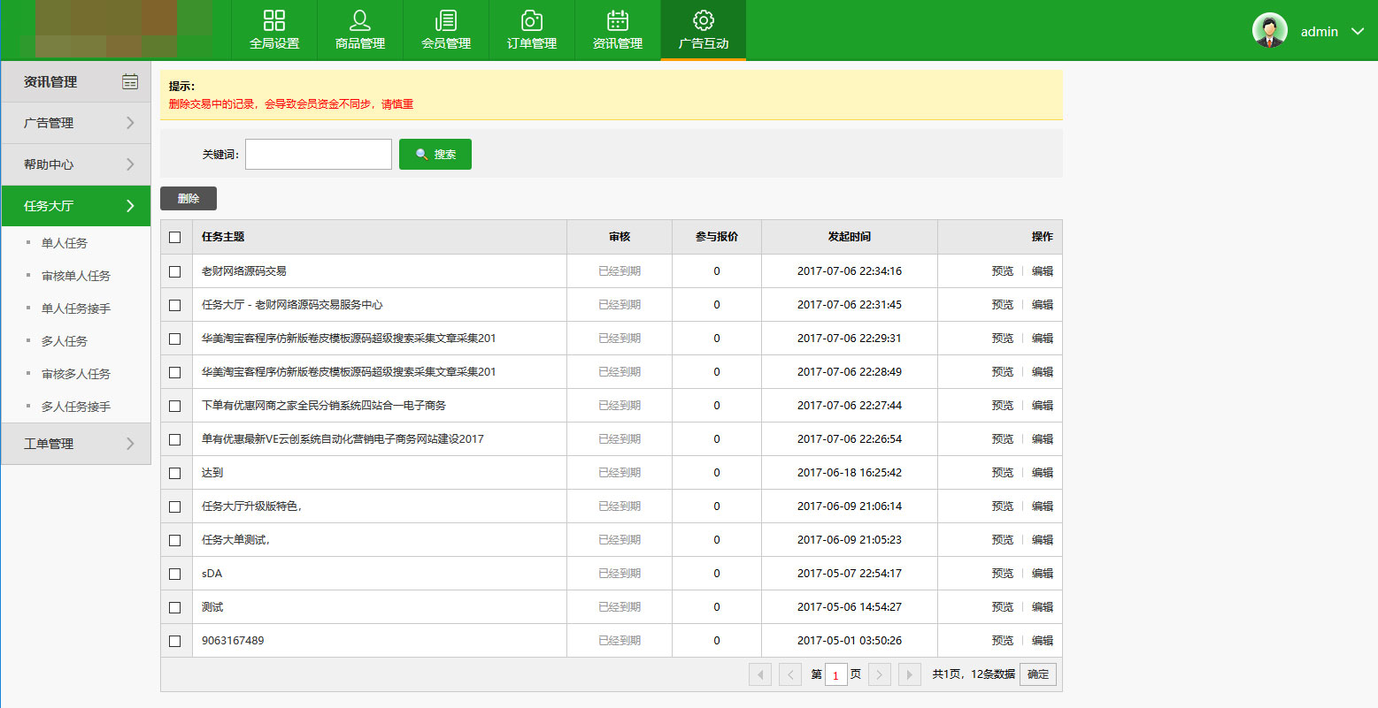Click the 关键词 search input field

[319, 154]
